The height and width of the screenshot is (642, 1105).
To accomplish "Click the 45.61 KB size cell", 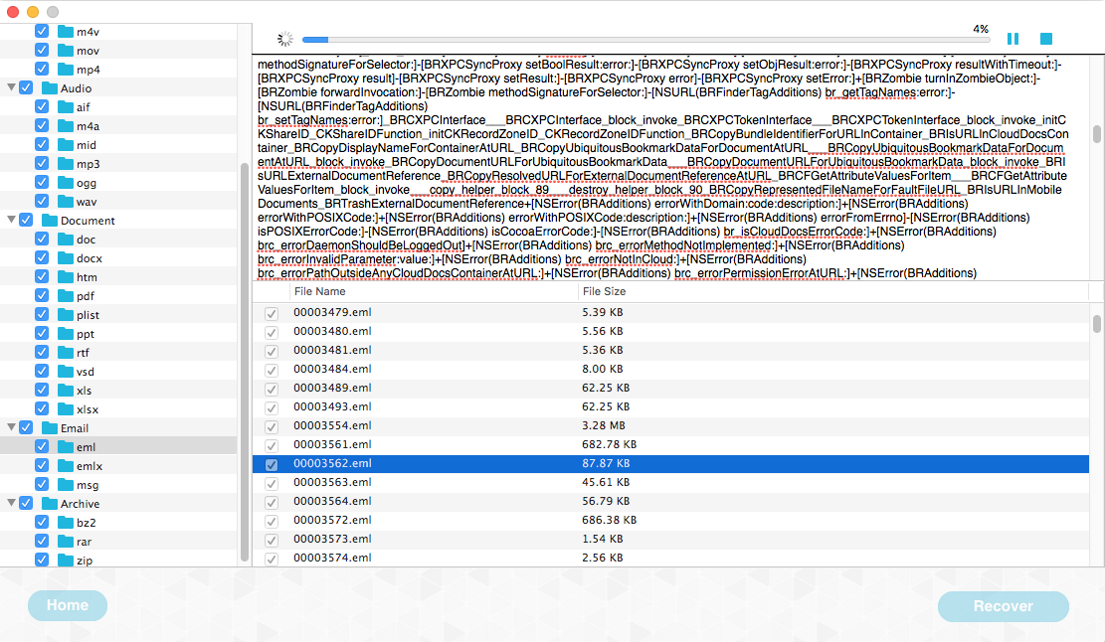I will tap(606, 482).
